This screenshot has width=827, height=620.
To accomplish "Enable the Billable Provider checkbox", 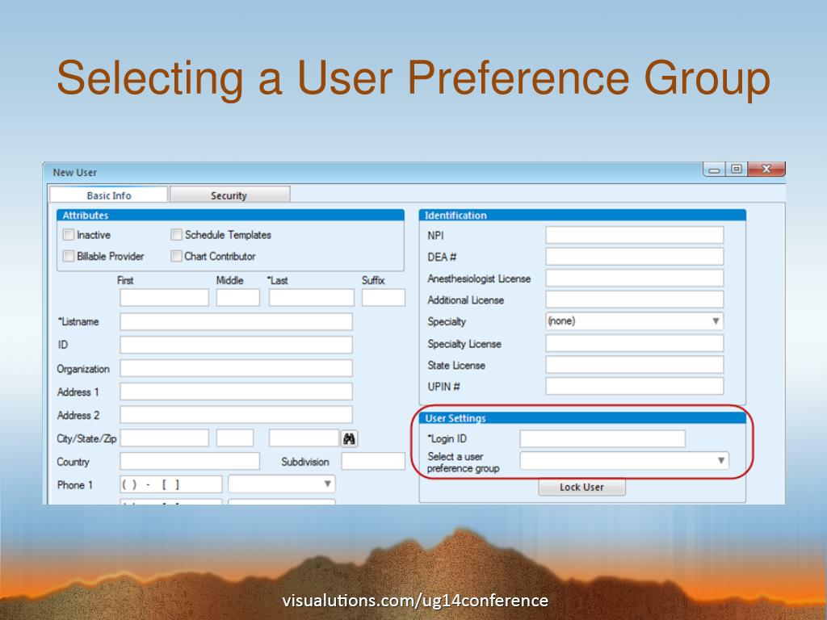I will pyautogui.click(x=69, y=256).
